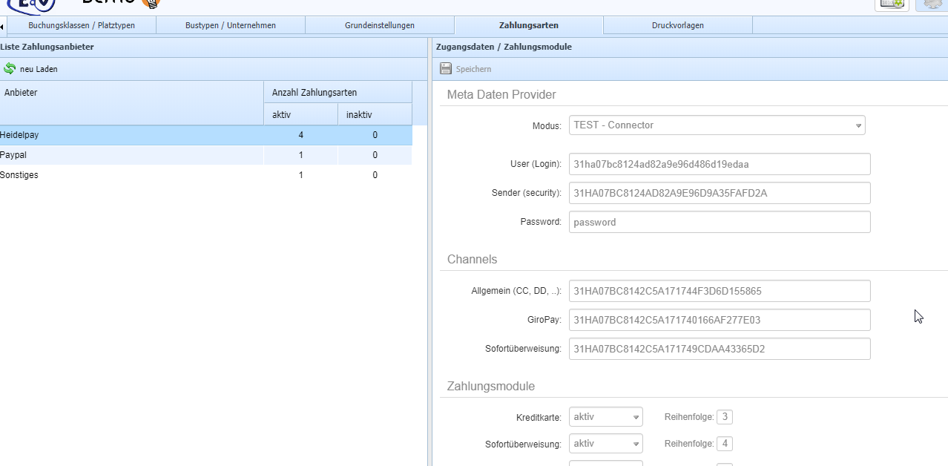Image resolution: width=948 pixels, height=466 pixels.
Task: Click the Password input field
Action: click(719, 222)
